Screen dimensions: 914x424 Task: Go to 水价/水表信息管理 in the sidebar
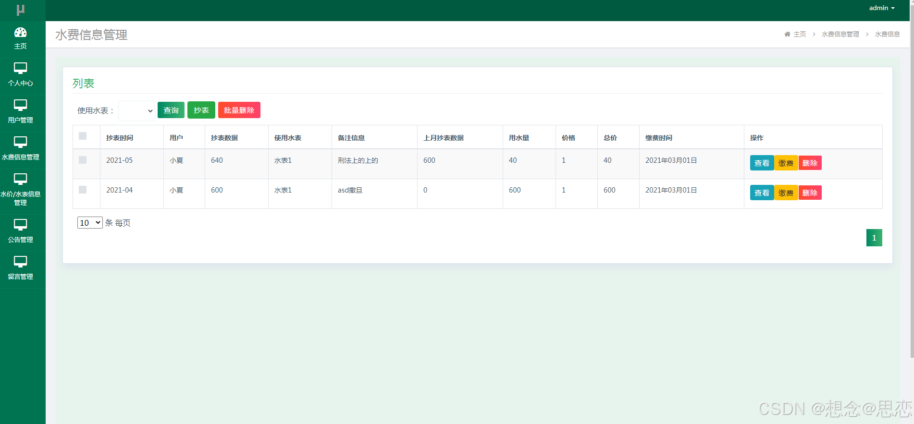(x=20, y=198)
